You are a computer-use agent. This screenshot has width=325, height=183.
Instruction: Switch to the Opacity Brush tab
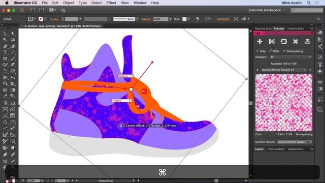tap(263, 28)
